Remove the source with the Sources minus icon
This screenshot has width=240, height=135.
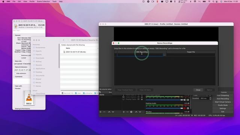[x=127, y=112]
